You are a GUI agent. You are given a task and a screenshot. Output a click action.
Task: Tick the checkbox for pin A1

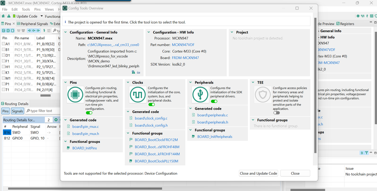click(4, 44)
